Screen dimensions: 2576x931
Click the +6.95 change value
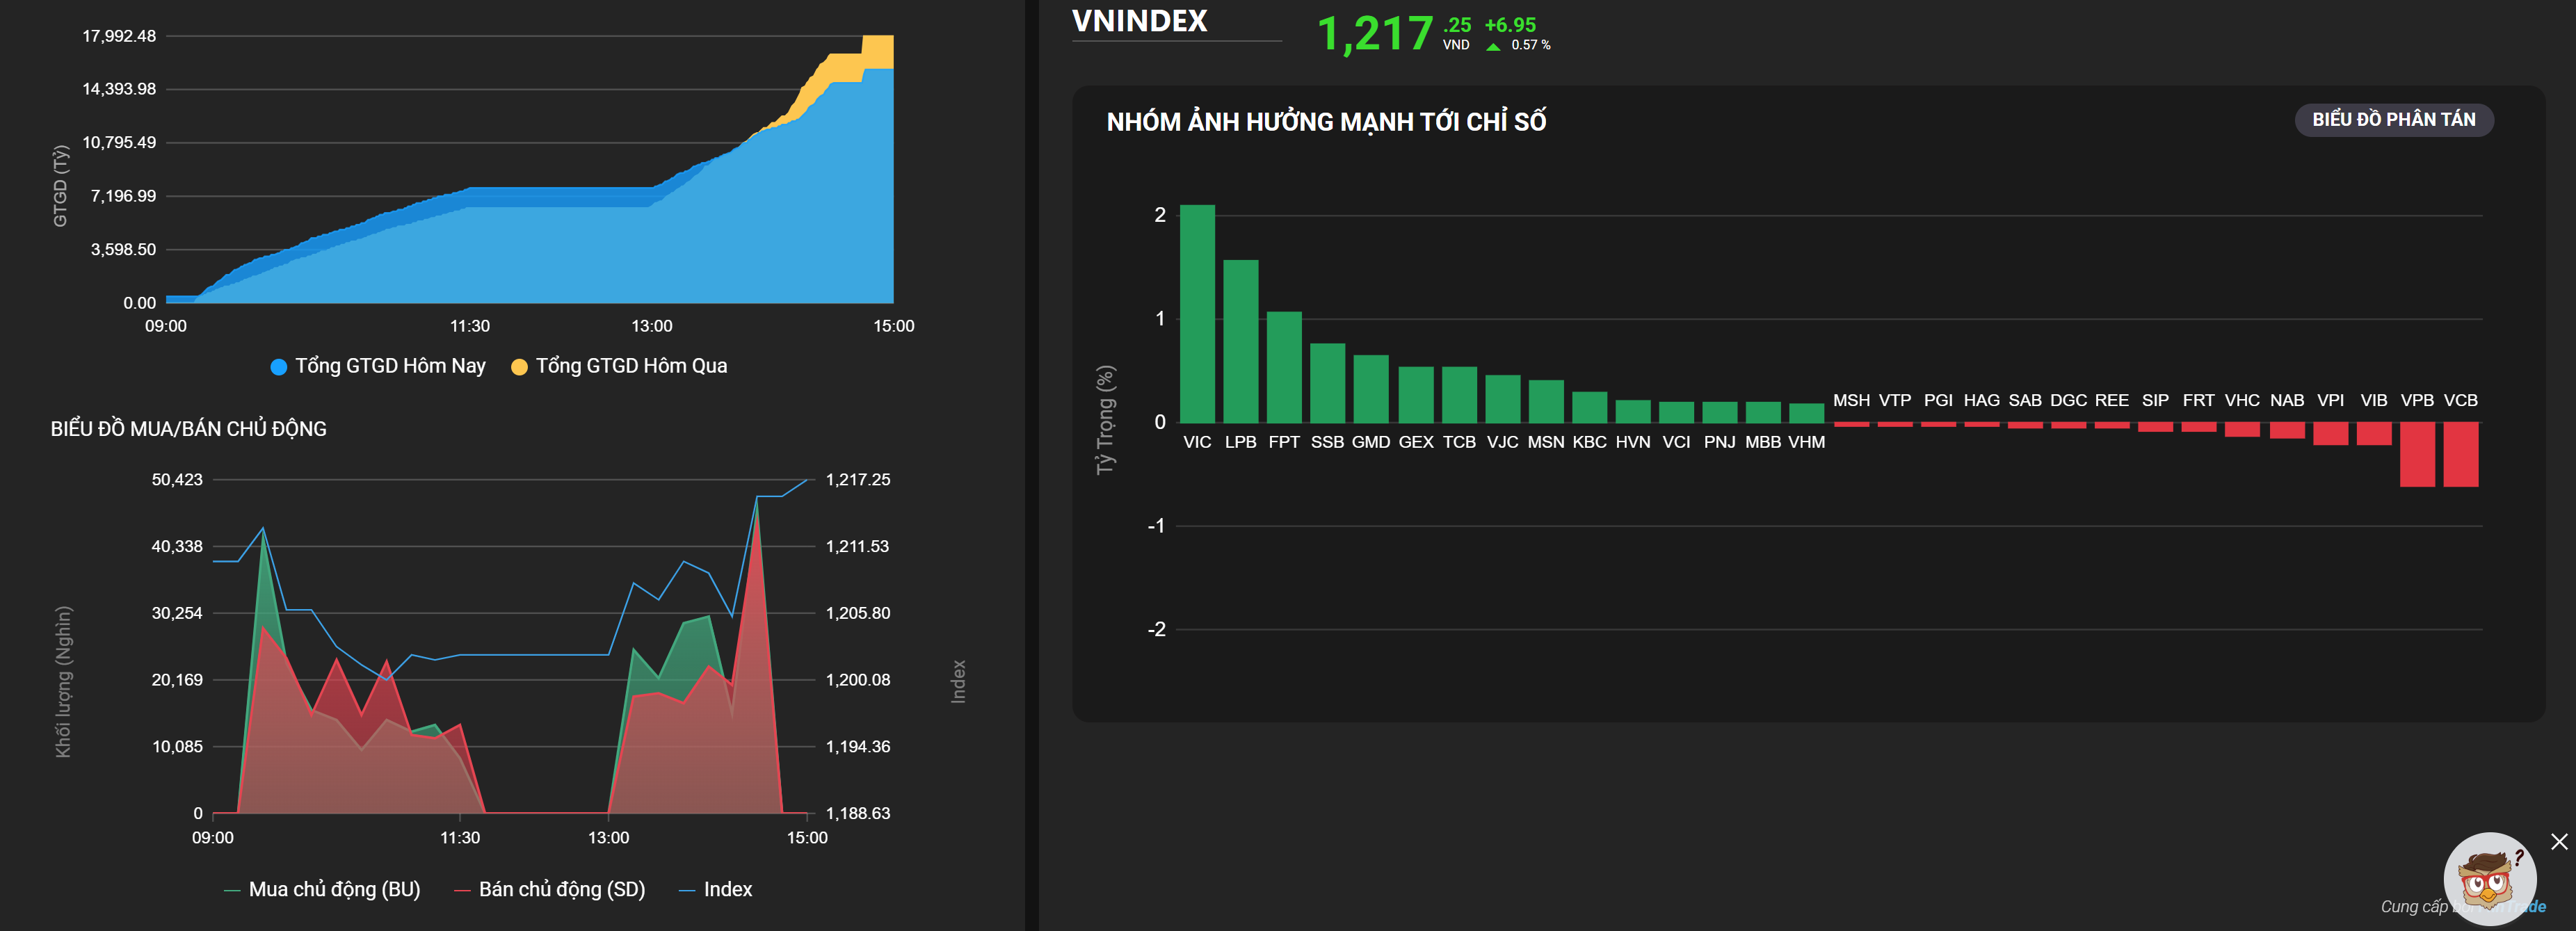point(1509,25)
